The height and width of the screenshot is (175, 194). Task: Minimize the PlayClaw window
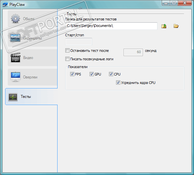point(166,3)
